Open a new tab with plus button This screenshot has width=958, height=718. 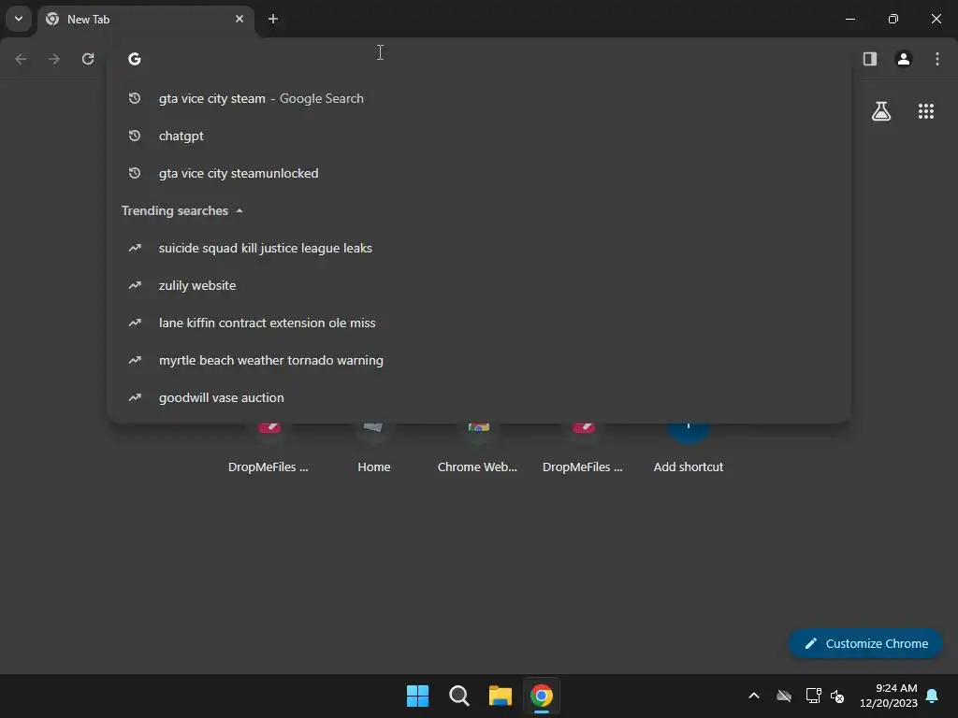coord(273,19)
